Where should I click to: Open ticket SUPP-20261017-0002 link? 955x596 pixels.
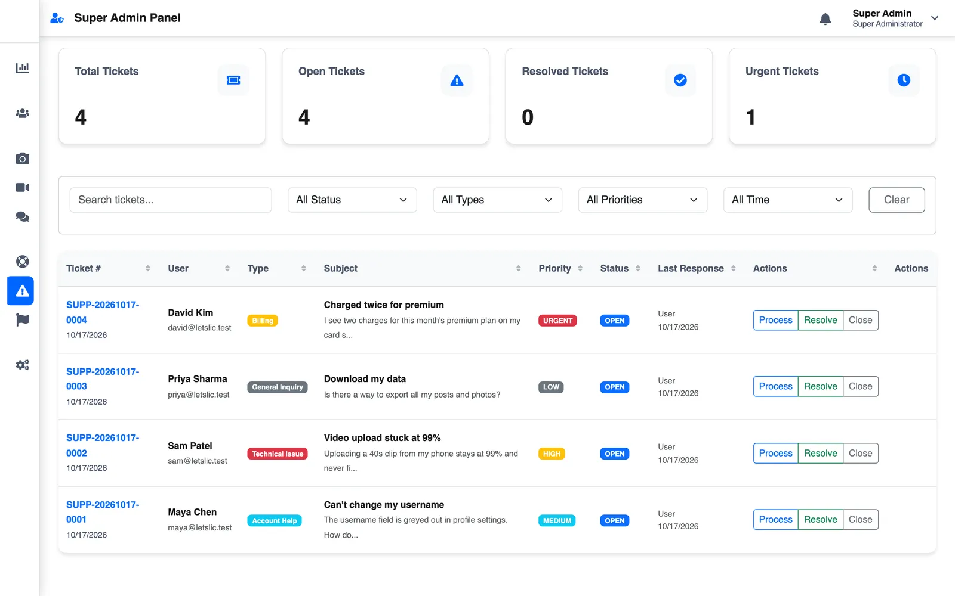(103, 445)
